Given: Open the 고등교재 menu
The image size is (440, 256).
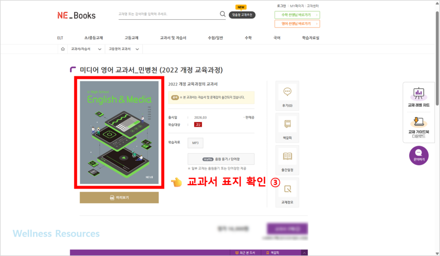Looking at the screenshot, I should click(131, 38).
